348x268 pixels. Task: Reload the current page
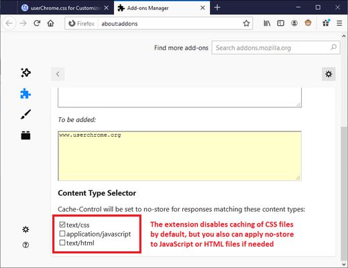37,23
